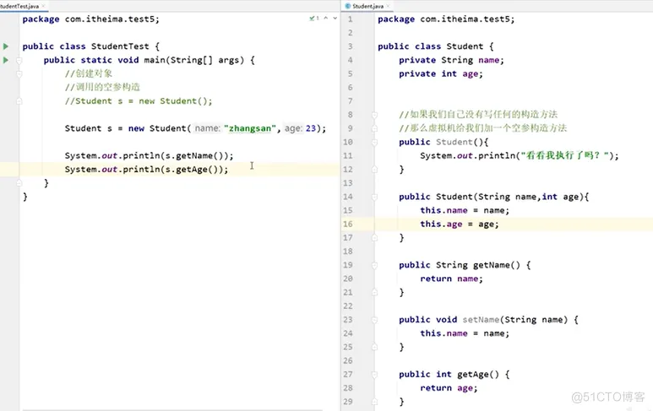Screen dimensions: 653x411
Task: Fold end marker on line 29
Action: [374, 402]
